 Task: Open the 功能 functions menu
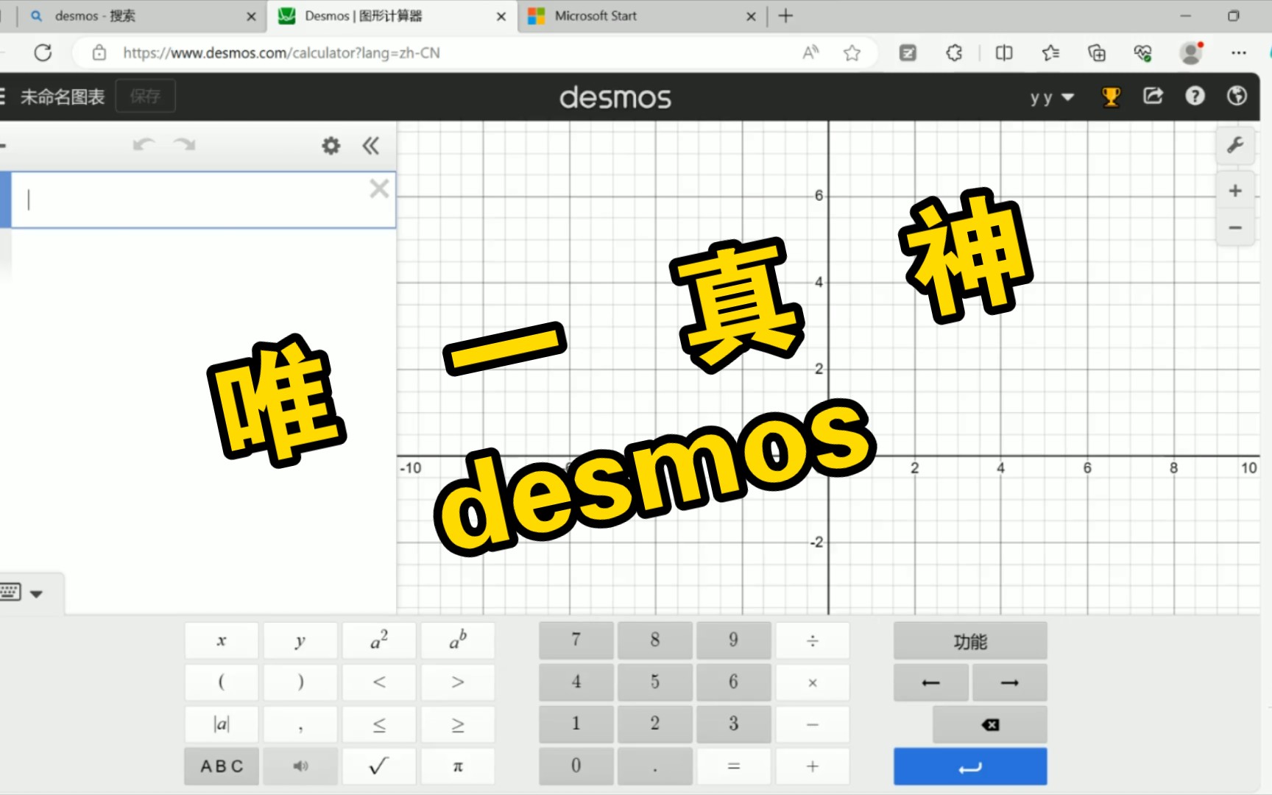coord(970,640)
